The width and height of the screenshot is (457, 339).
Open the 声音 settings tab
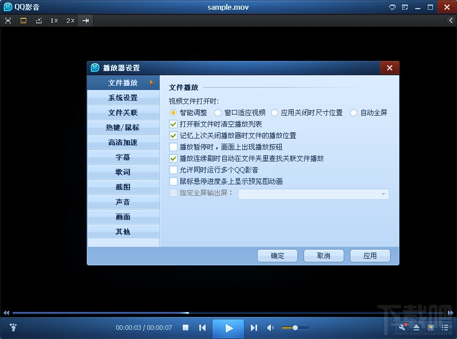click(x=123, y=202)
